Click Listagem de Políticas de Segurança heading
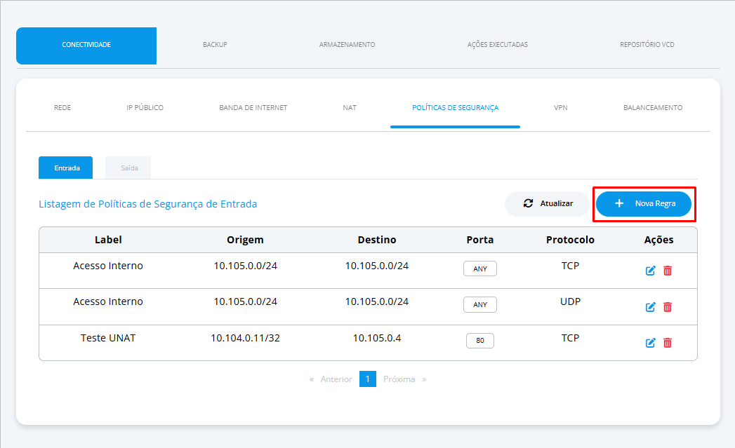This screenshot has height=448, width=735. tap(147, 204)
